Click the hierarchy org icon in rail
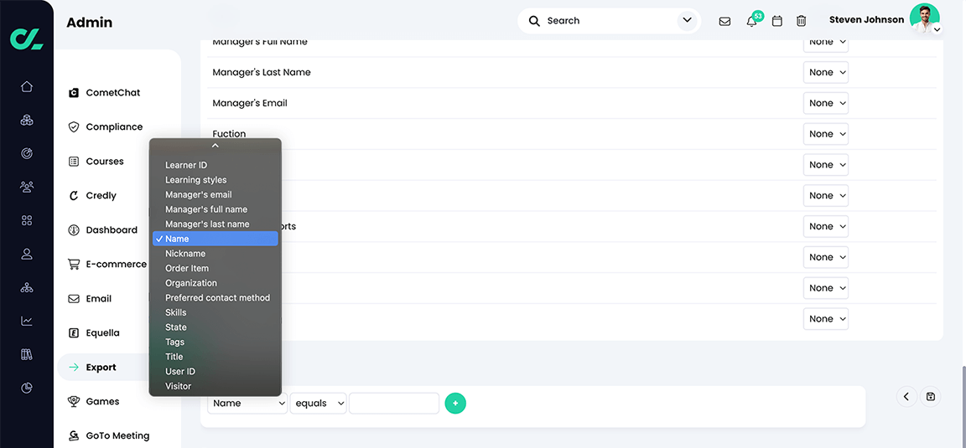The height and width of the screenshot is (448, 966). [27, 287]
